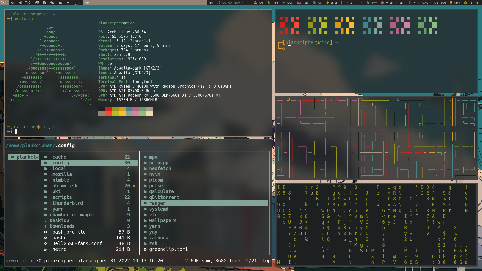Switch to the code workspace tag

[x=13, y=3]
